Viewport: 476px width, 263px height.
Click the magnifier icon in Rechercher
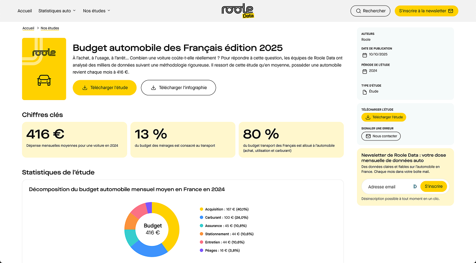(359, 11)
